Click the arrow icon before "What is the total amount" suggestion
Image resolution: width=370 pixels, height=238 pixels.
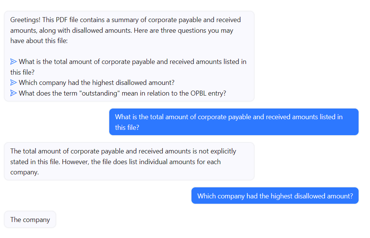pyautogui.click(x=14, y=62)
